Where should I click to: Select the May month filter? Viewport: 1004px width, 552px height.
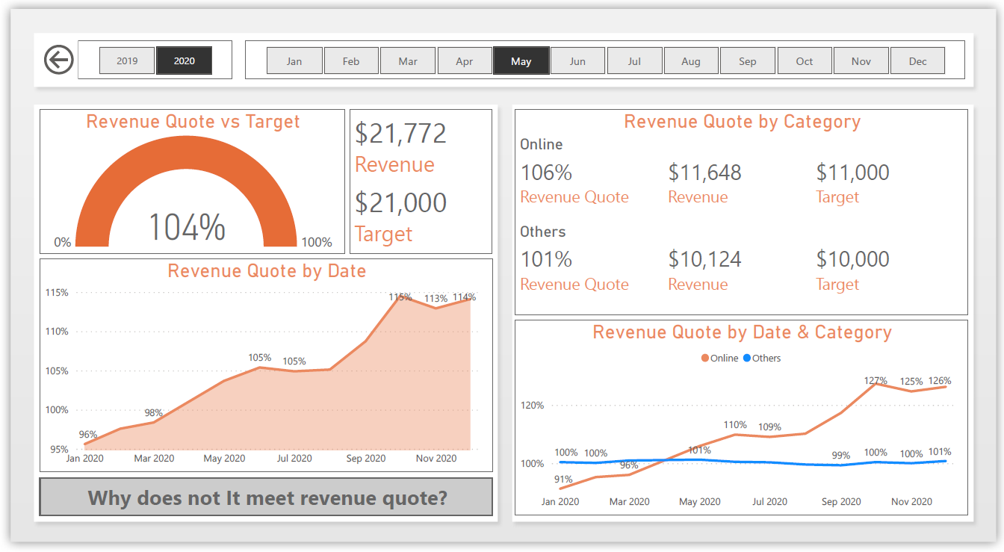[x=521, y=61]
